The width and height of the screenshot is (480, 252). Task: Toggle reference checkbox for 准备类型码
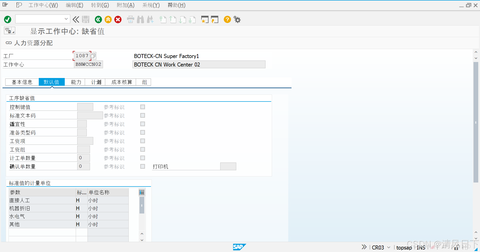(143, 132)
